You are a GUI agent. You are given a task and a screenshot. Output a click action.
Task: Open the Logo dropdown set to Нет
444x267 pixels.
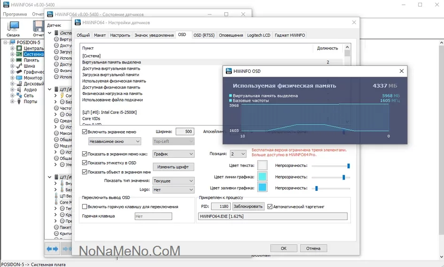click(x=174, y=190)
